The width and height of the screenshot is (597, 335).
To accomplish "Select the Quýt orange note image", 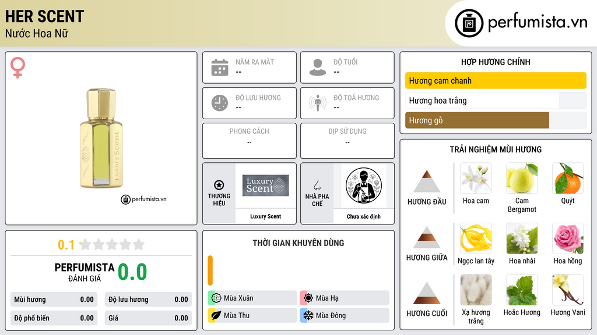I will tap(568, 178).
